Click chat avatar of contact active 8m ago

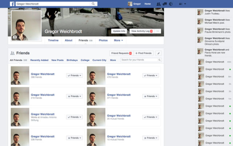(201, 77)
